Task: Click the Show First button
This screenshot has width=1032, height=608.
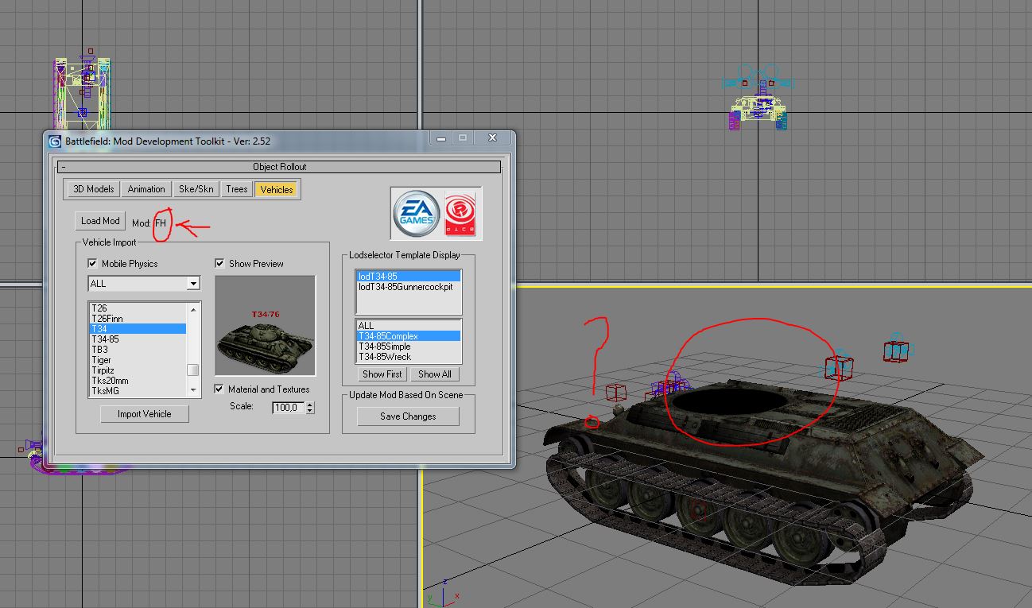Action: coord(382,374)
